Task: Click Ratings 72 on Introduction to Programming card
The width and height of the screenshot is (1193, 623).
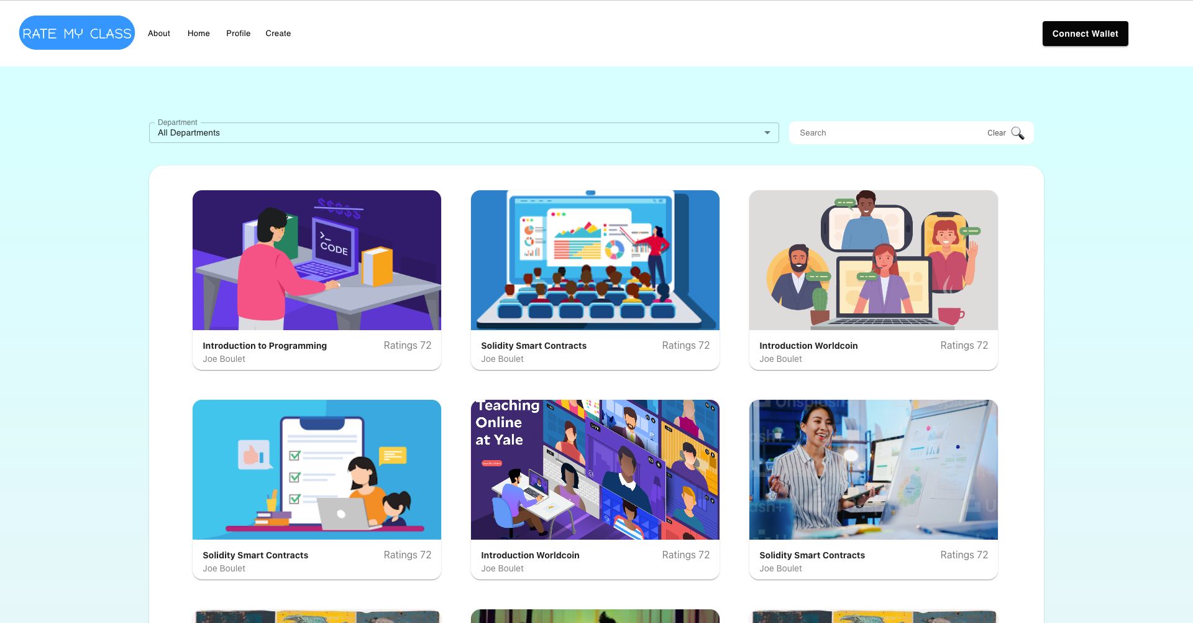Action: pos(407,345)
